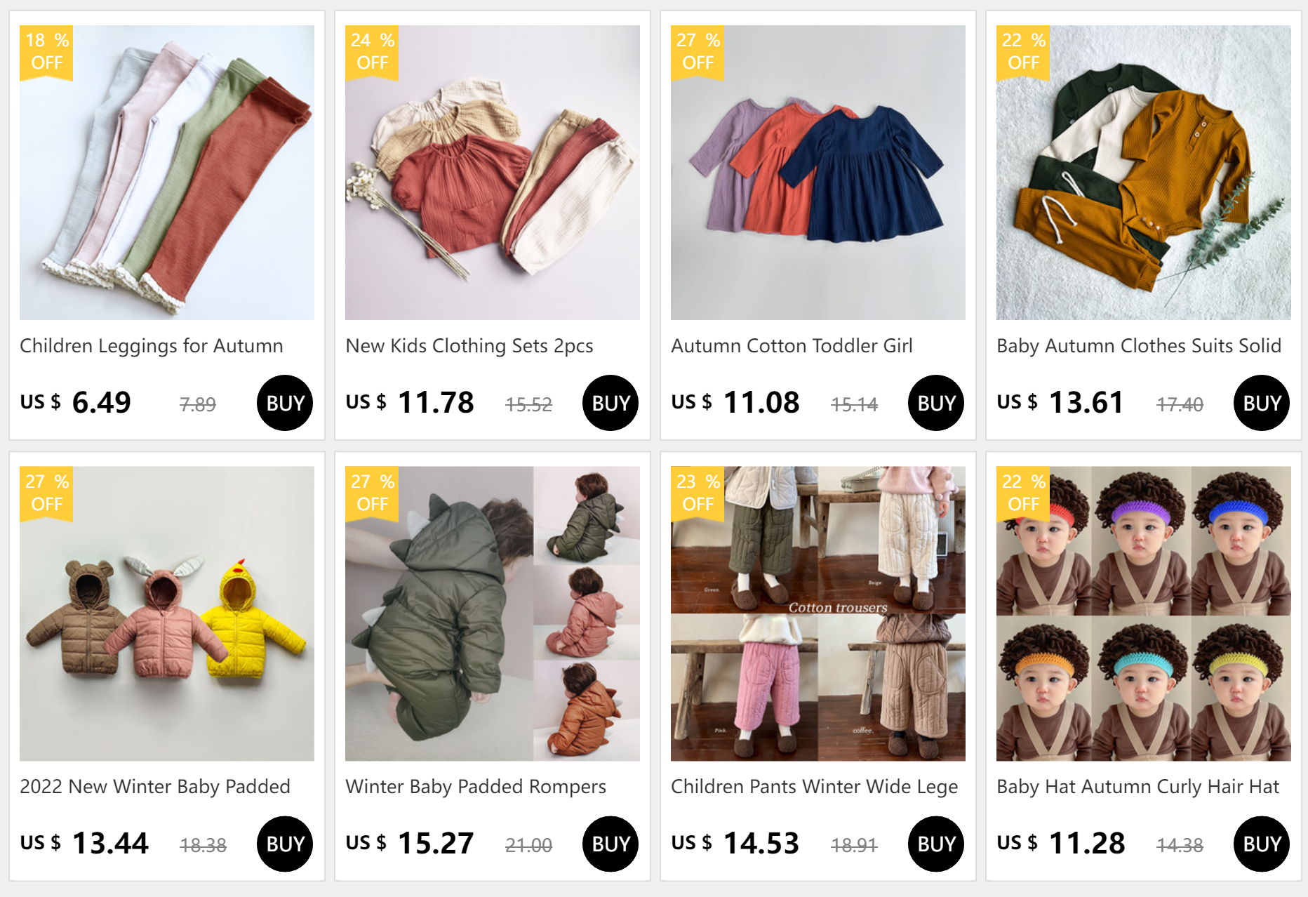
Task: Buy the 2022 Winter Baby Padded jacket
Action: click(285, 844)
